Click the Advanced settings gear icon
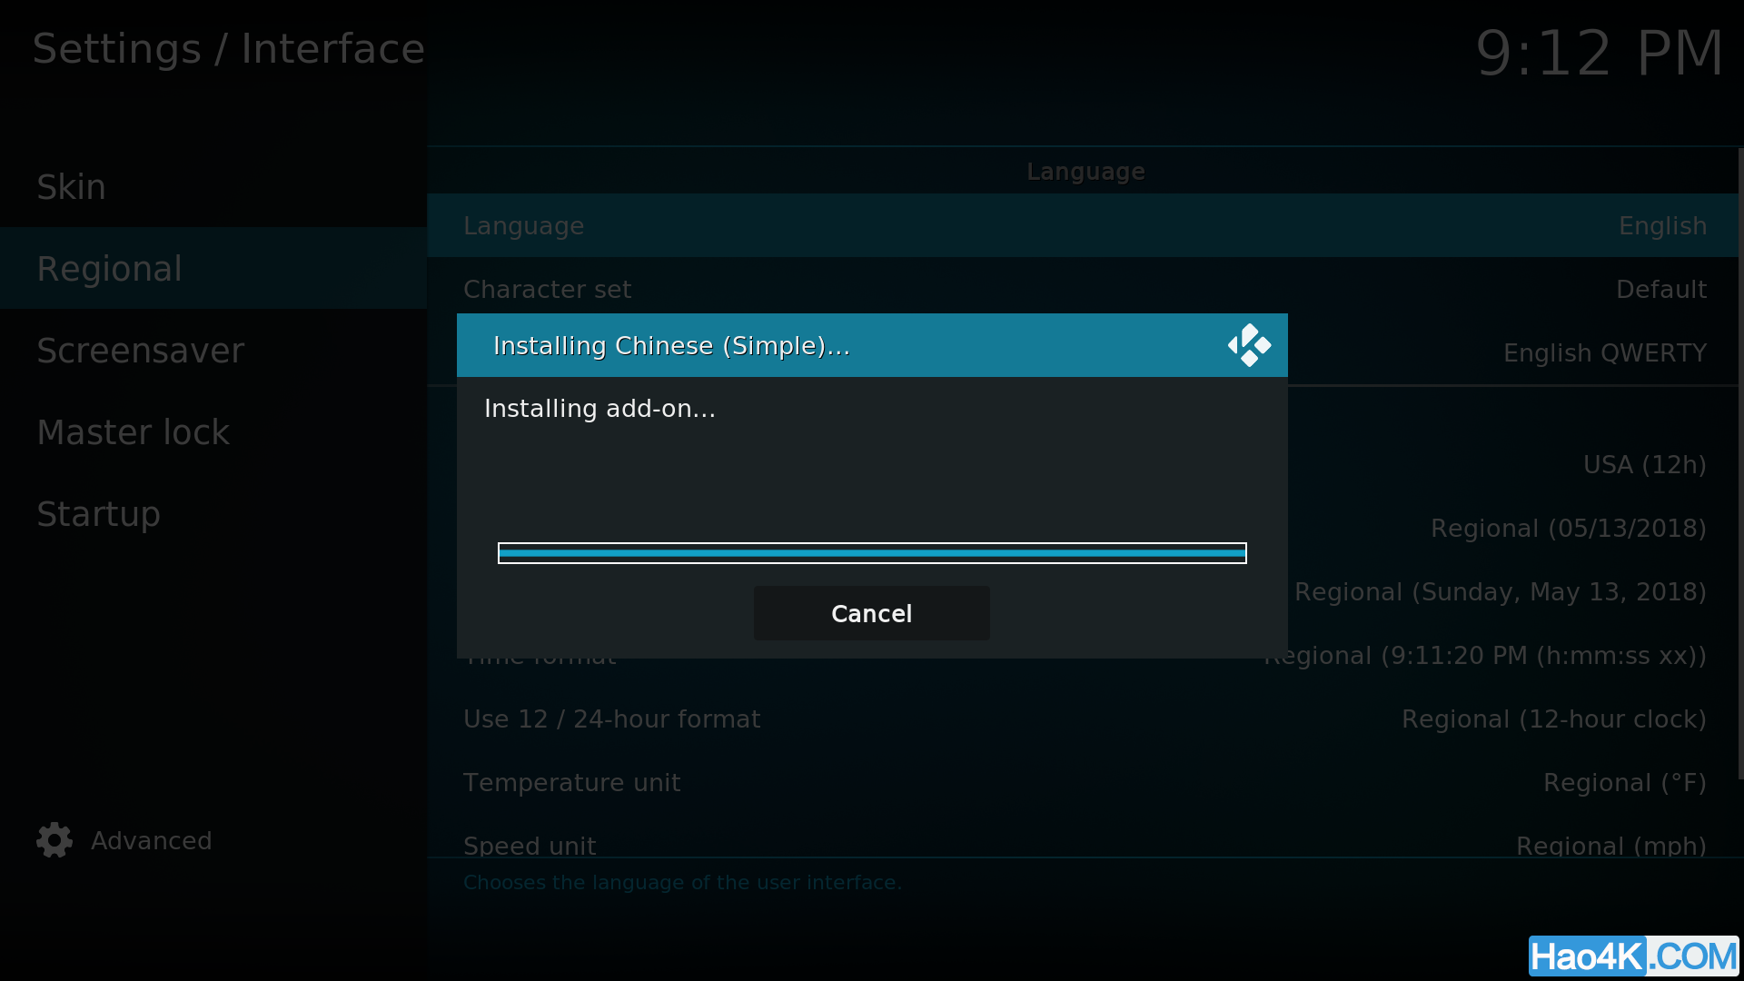This screenshot has width=1744, height=981. point(54,840)
